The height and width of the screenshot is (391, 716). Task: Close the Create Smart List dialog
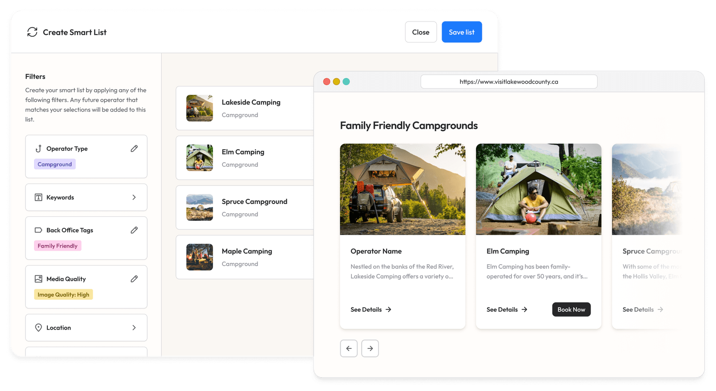click(421, 32)
